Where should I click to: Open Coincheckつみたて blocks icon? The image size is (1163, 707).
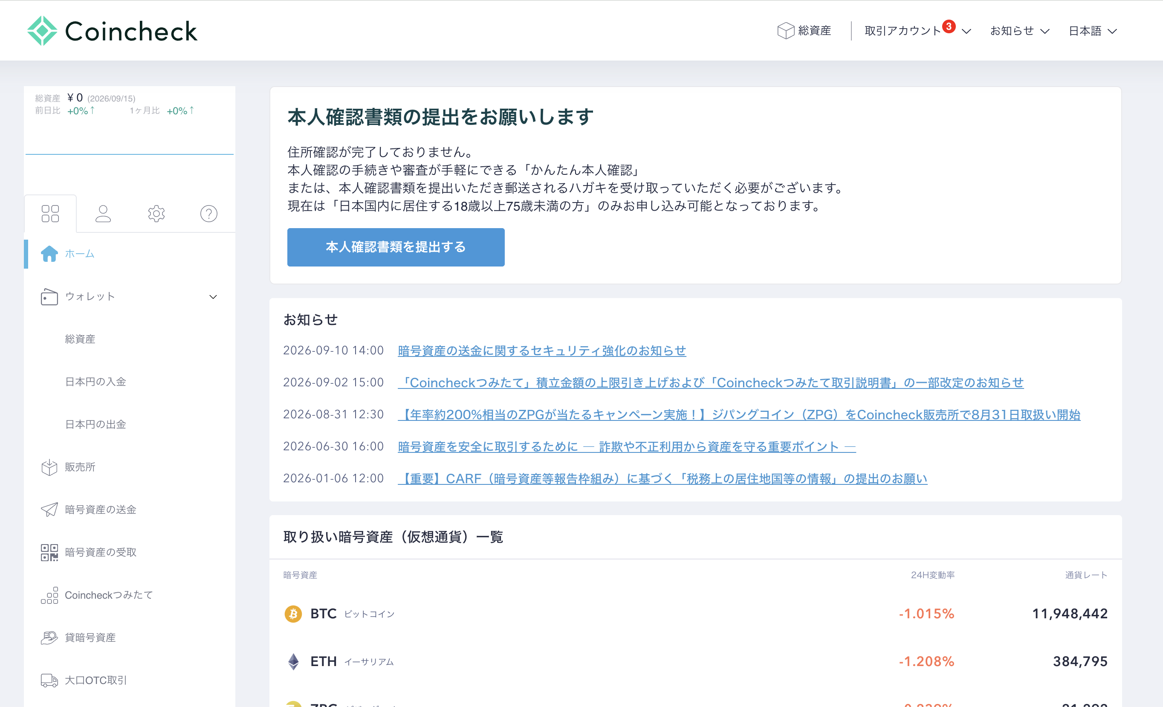coord(49,595)
